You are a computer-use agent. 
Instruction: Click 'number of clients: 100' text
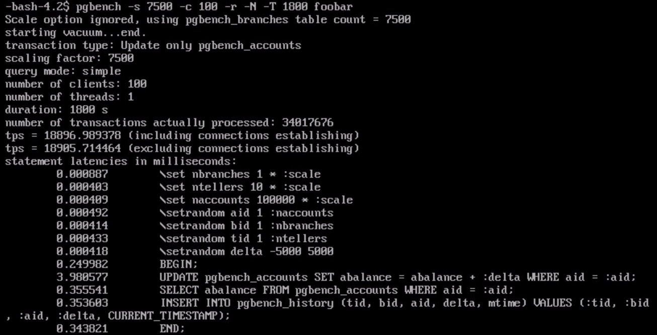tap(76, 84)
